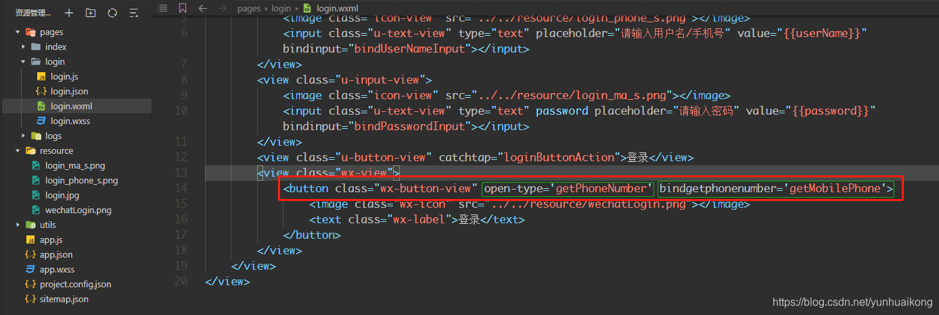Viewport: 939px width, 315px height.
Task: Select the pages folder
Action: tap(51, 32)
